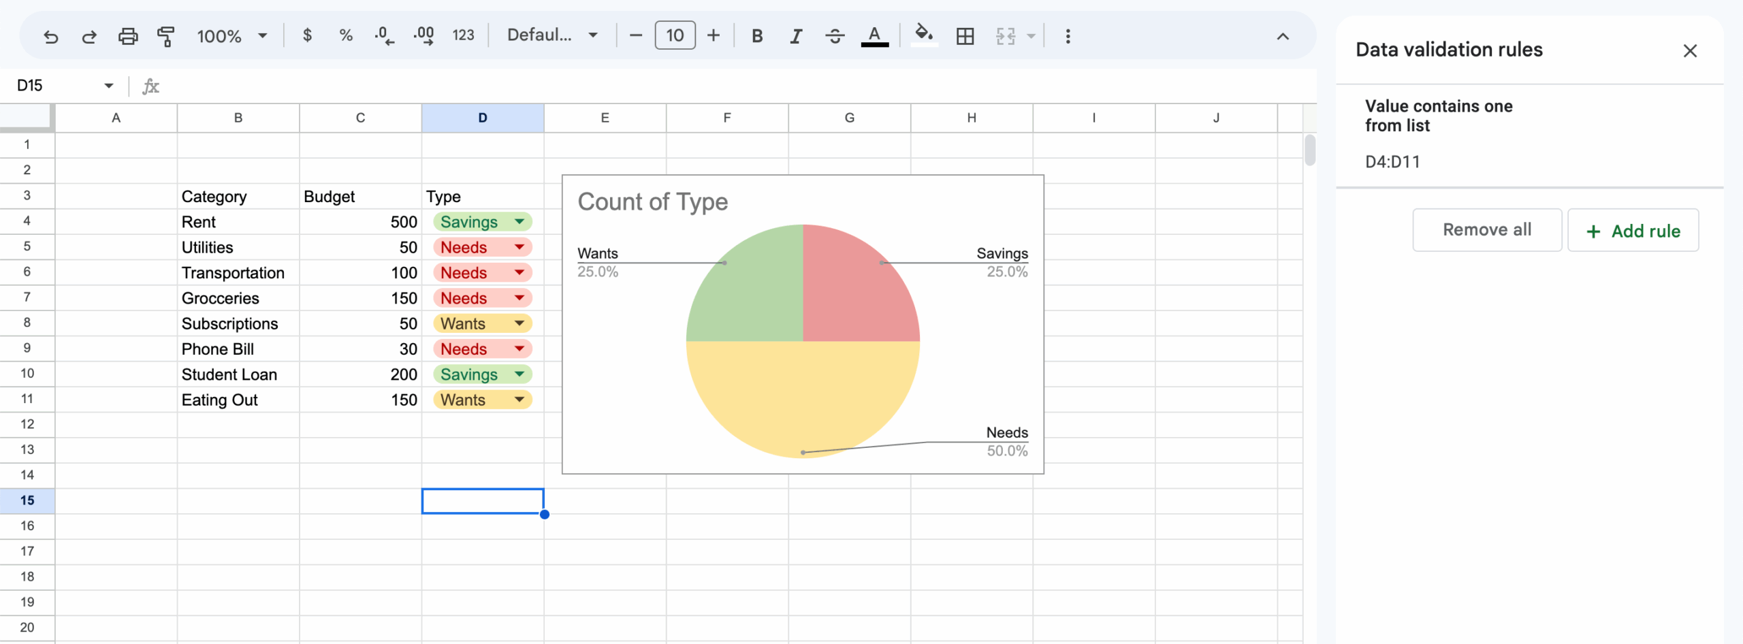This screenshot has height=644, width=1743.
Task: Open the 100% zoom dropdown
Action: click(x=231, y=36)
